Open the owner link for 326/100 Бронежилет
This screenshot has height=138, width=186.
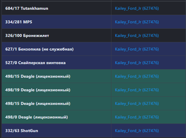pyautogui.click(x=137, y=36)
